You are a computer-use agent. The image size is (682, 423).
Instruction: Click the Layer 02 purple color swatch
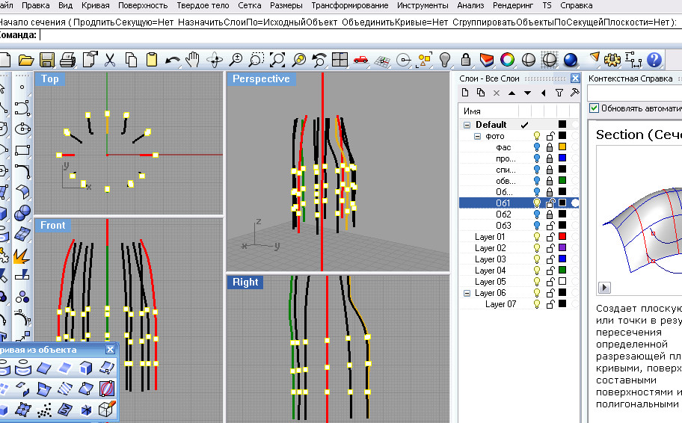pos(562,248)
